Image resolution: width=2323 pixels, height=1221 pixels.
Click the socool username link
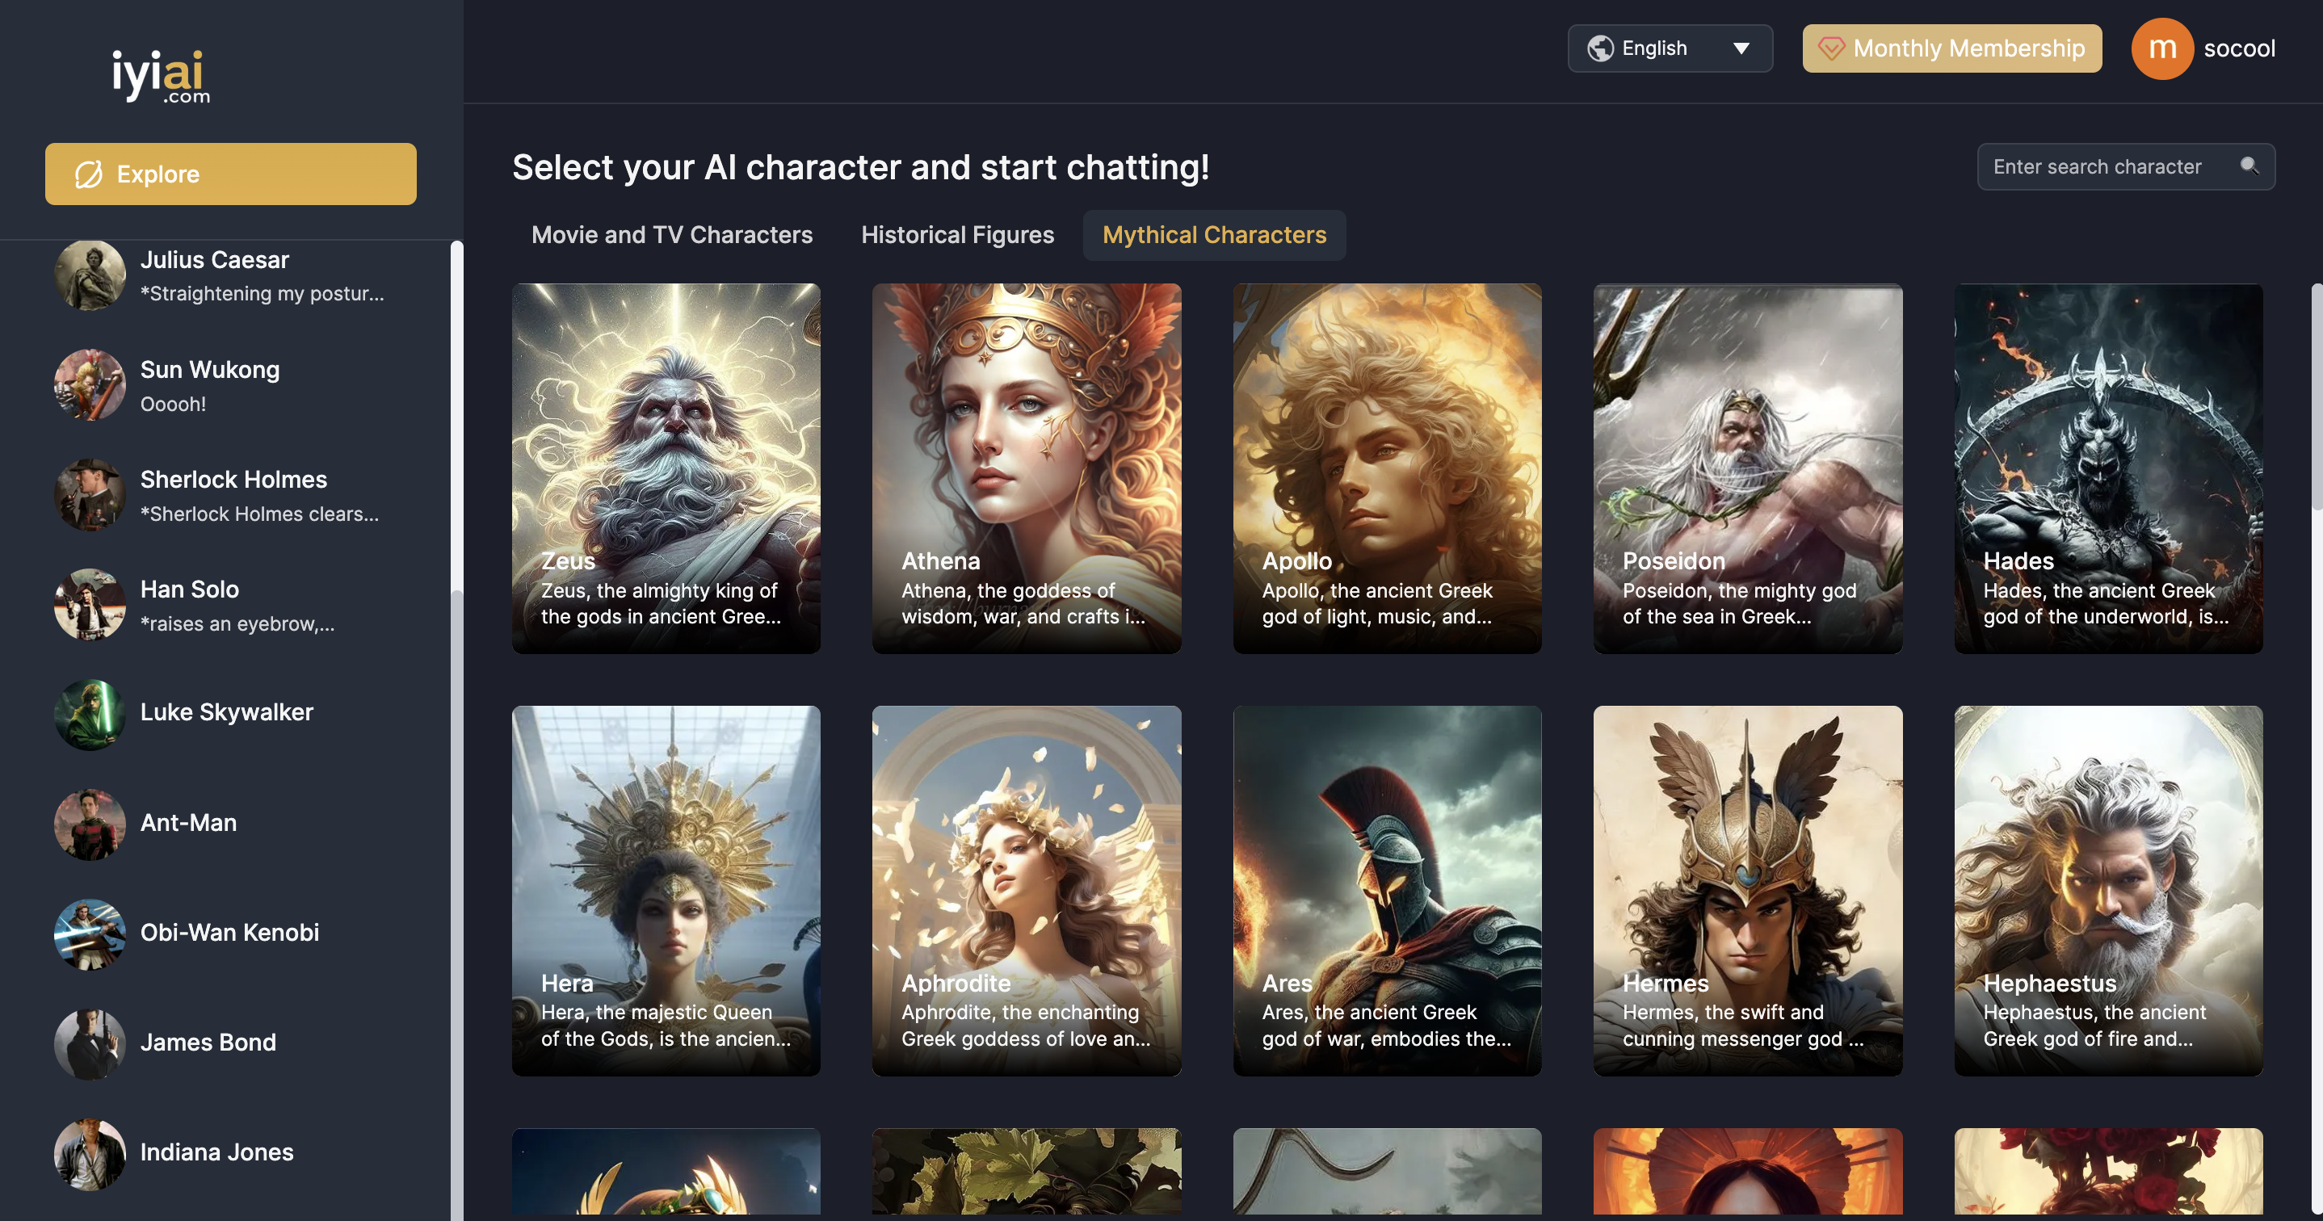(x=2238, y=48)
